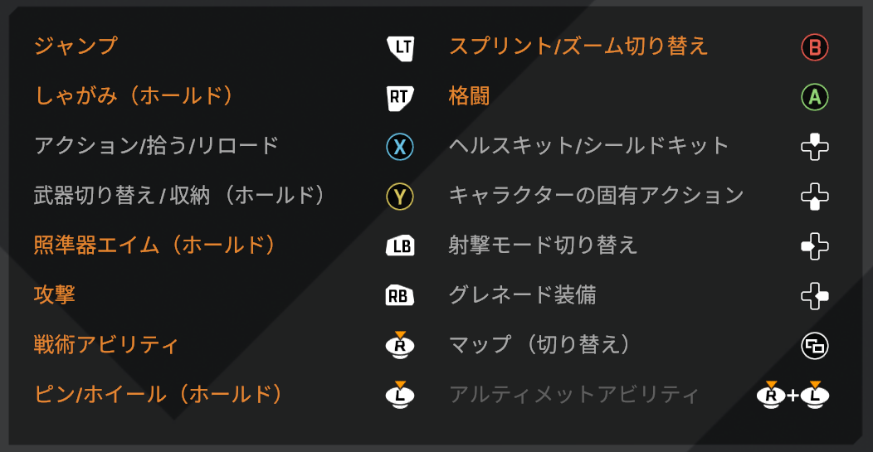Viewport: 873px width, 452px height.
Task: Select the ジャンプ binding label
Action: 76,46
